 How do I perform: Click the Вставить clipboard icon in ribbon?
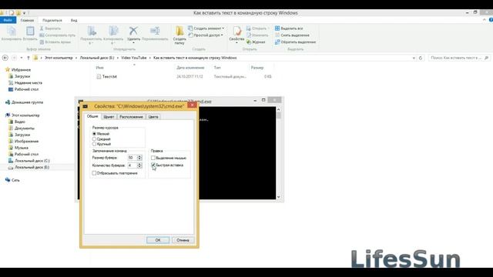(x=30, y=31)
